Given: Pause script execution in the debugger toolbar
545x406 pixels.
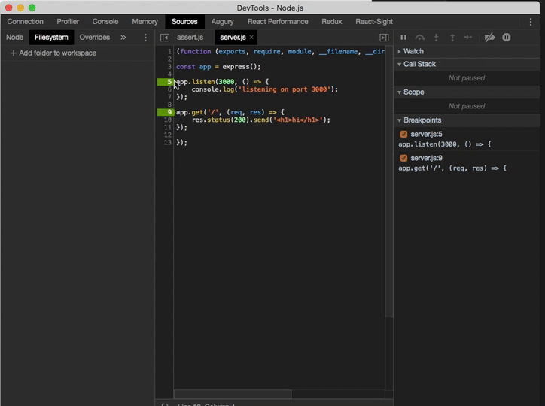Looking at the screenshot, I should pos(403,38).
